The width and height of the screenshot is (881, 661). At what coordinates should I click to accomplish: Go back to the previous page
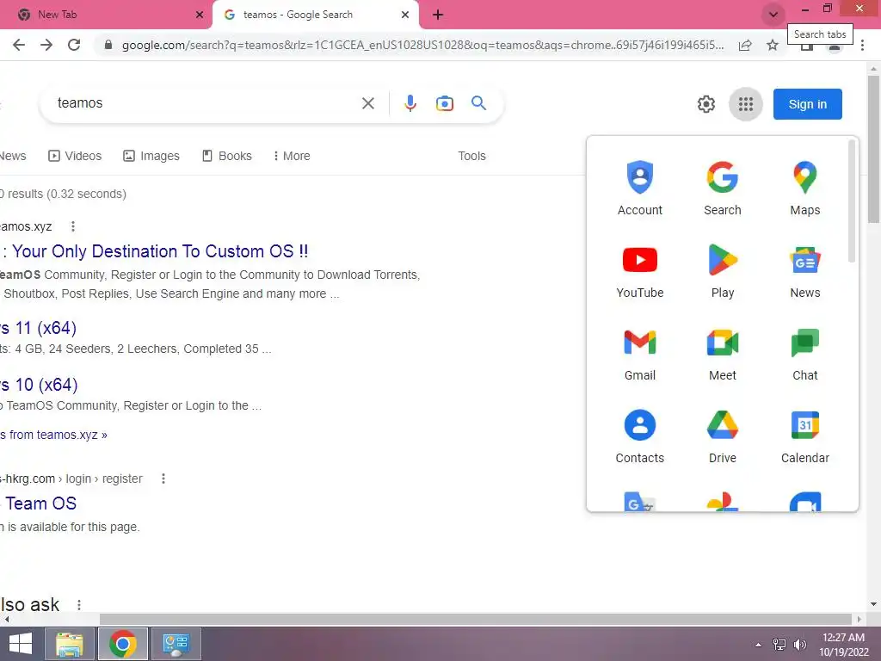tap(19, 45)
